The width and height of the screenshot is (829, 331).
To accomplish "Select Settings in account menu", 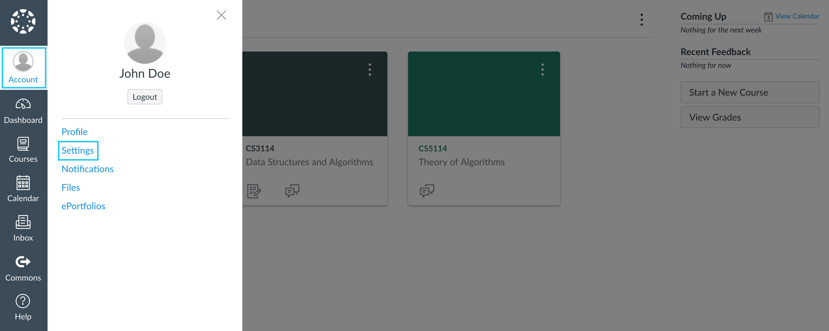I will 78,150.
